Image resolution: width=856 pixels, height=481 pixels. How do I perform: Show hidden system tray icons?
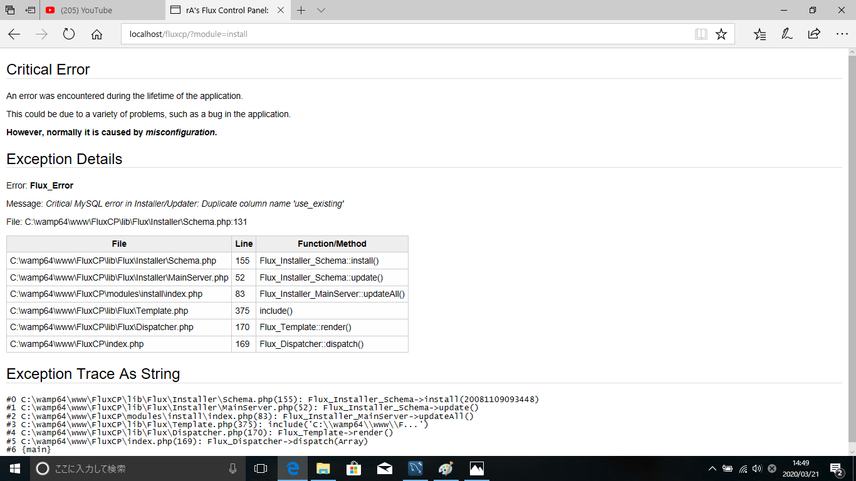(x=712, y=468)
